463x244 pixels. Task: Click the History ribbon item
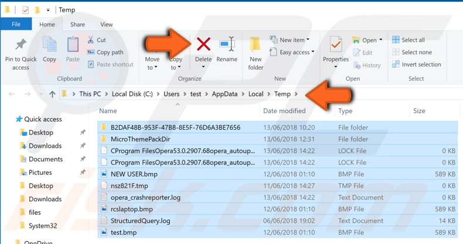[367, 65]
